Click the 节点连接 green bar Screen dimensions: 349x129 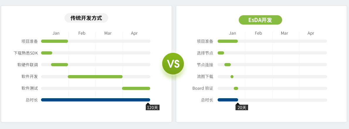[228, 65]
